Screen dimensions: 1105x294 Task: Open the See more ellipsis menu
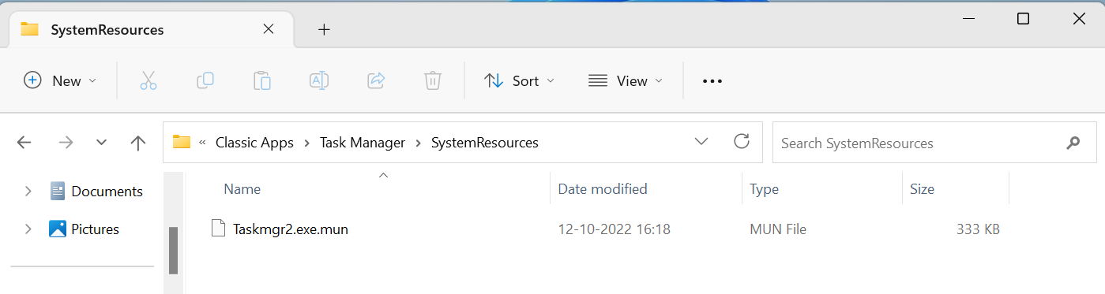point(712,80)
